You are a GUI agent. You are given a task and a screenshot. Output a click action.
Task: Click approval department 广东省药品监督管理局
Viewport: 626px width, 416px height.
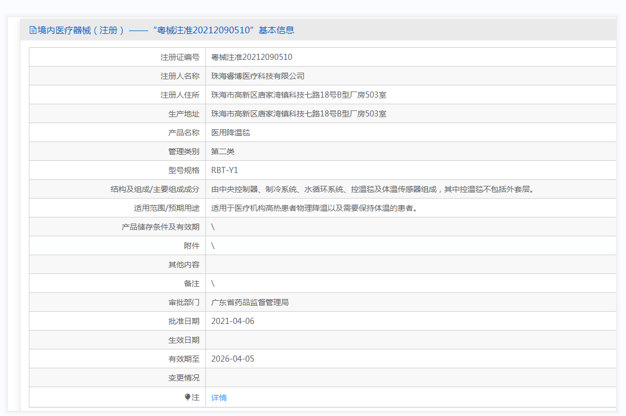[x=250, y=302]
